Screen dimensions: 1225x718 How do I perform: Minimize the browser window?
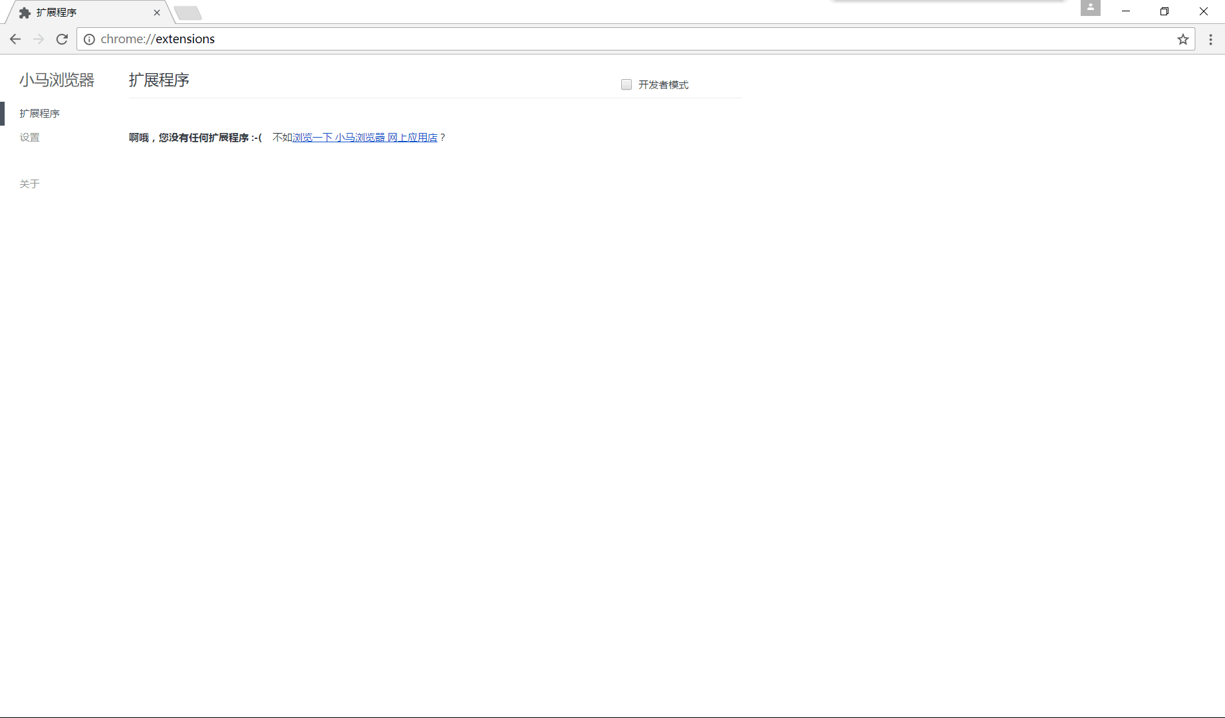coord(1126,11)
